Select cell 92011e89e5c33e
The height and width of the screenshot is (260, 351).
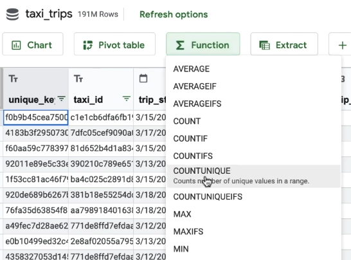coord(36,164)
